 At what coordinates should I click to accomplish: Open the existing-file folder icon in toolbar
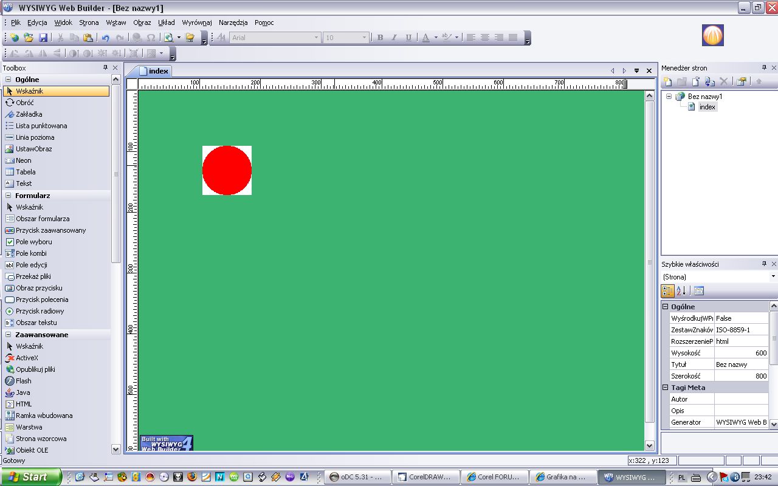point(29,38)
